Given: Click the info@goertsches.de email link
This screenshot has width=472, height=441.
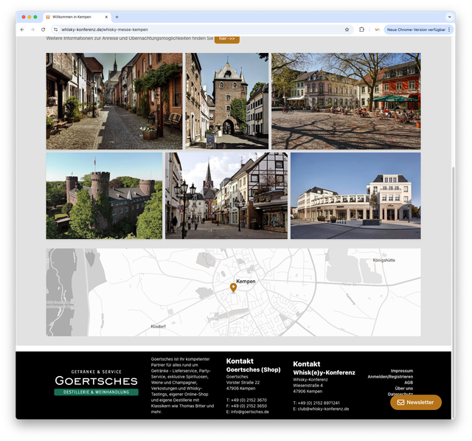Looking at the screenshot, I should tap(249, 412).
